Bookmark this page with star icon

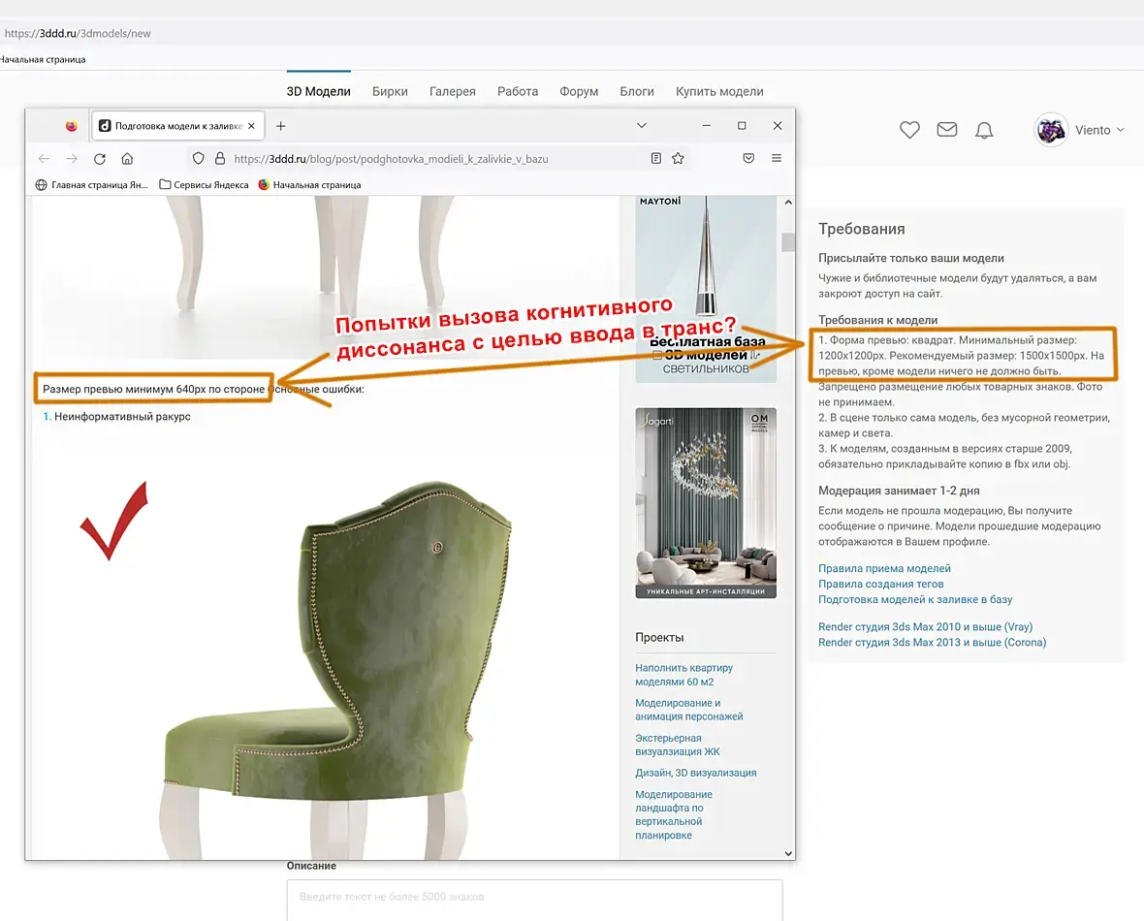pyautogui.click(x=678, y=158)
